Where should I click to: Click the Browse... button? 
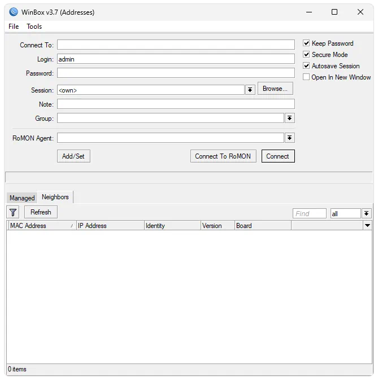click(275, 89)
